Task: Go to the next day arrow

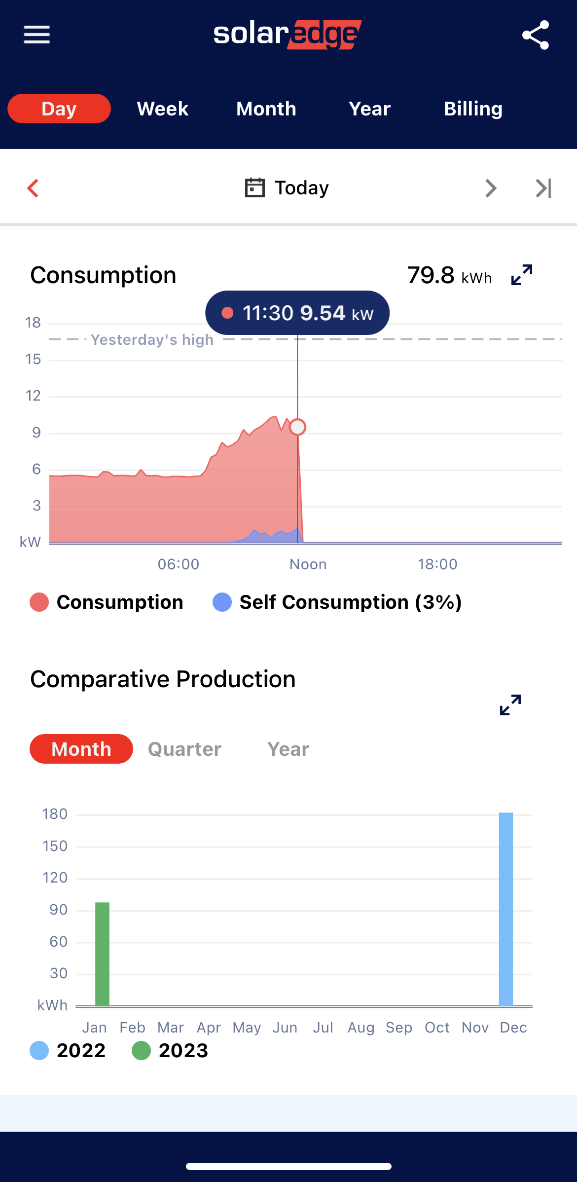Action: pos(491,188)
